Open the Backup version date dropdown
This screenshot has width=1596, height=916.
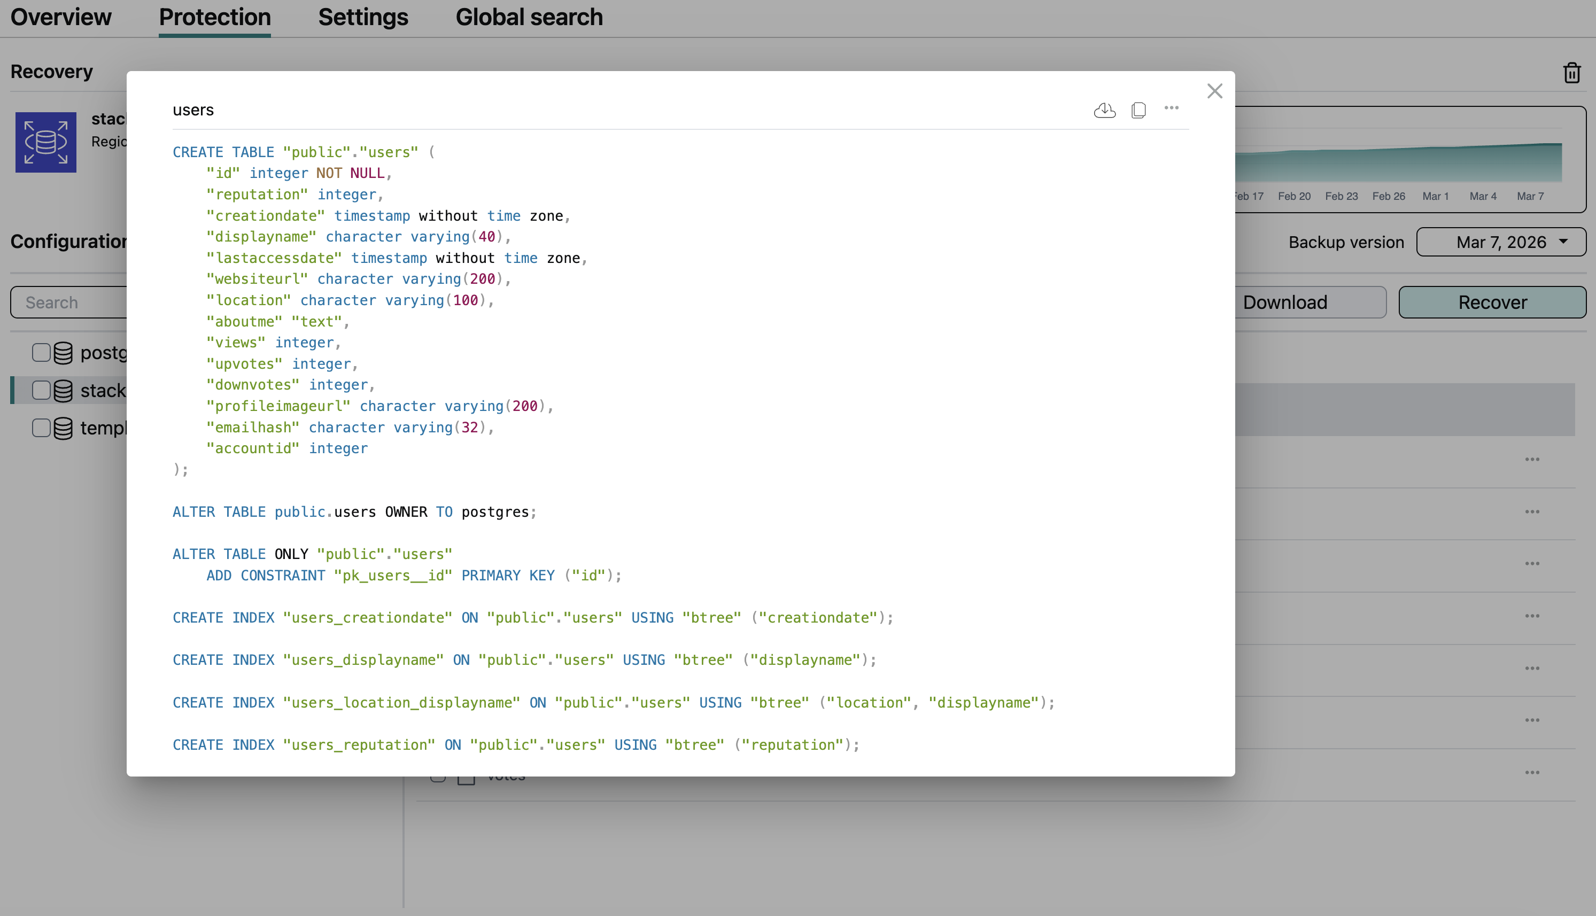(1500, 242)
